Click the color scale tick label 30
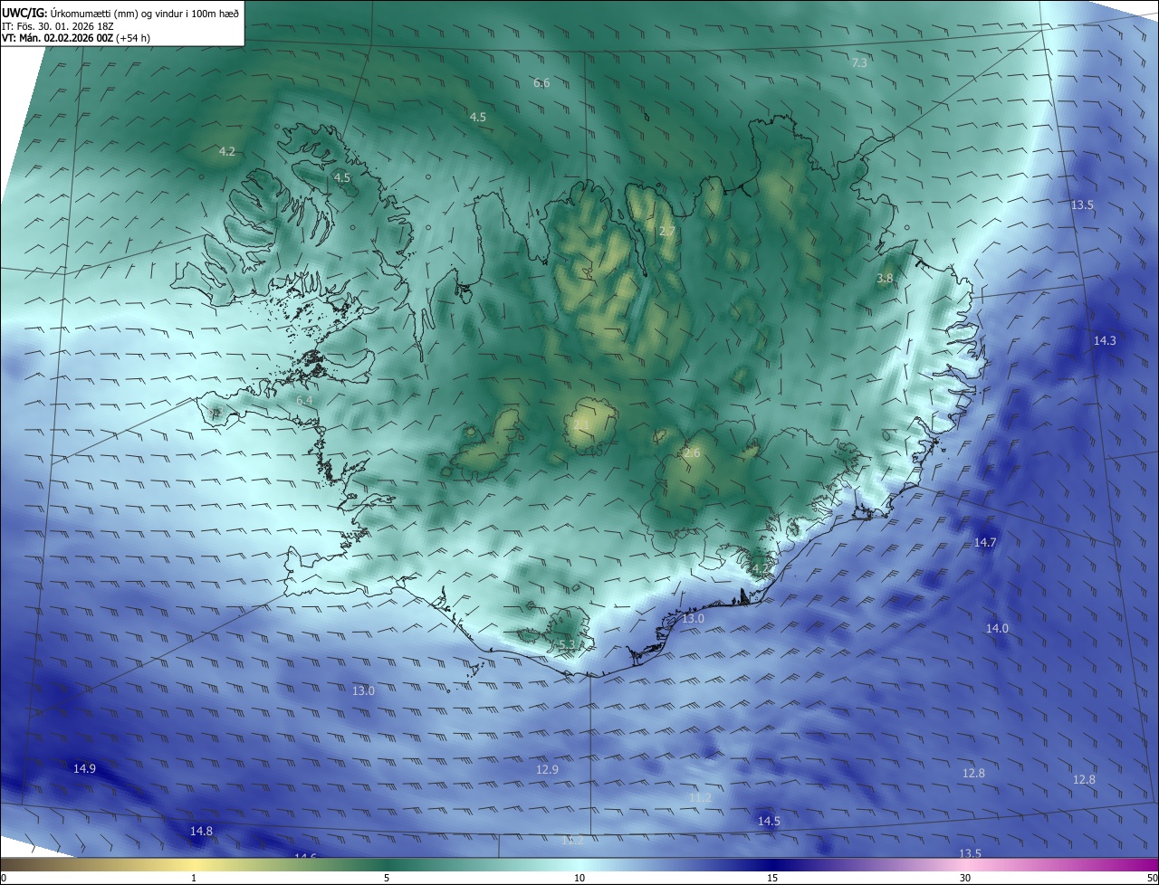The width and height of the screenshot is (1159, 885). point(965,878)
